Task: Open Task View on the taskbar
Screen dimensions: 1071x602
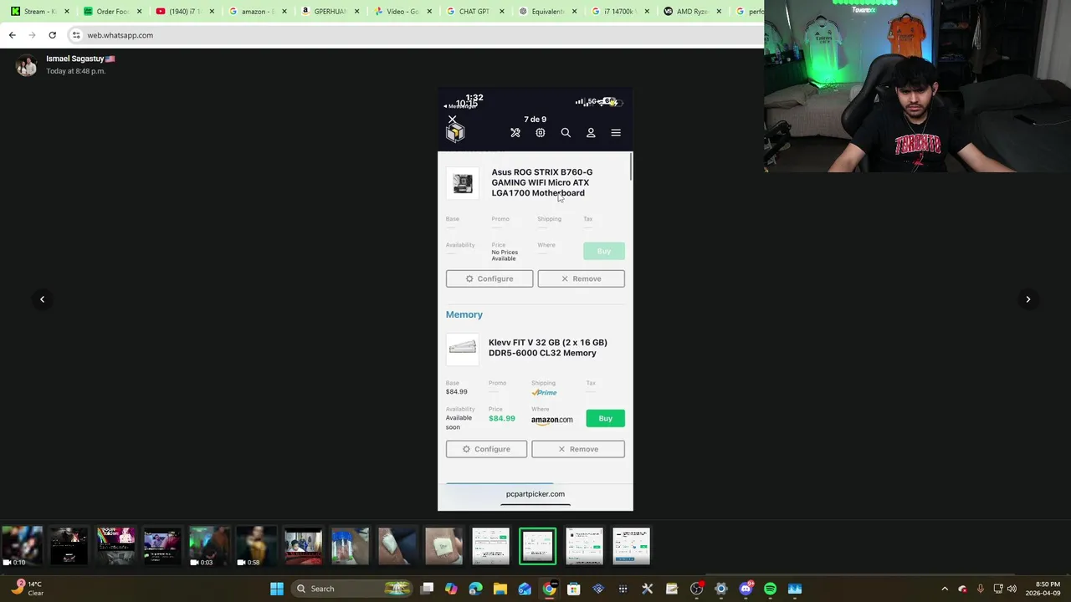Action: (x=427, y=589)
